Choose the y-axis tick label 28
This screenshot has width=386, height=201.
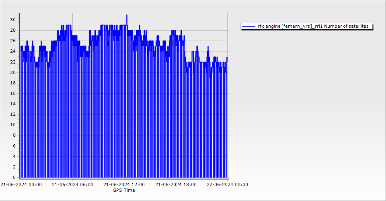13,30
